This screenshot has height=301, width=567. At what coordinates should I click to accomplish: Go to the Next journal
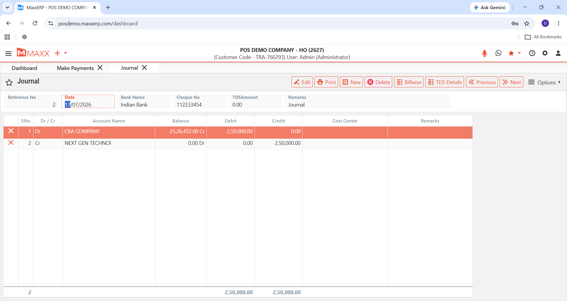(x=511, y=82)
